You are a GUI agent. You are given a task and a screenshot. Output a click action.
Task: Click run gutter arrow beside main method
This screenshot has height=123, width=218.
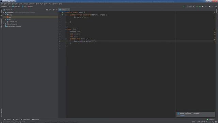click(x=63, y=15)
